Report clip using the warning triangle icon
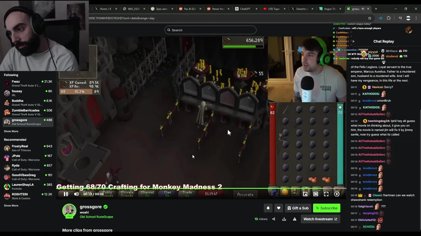Image resolution: width=421 pixels, height=236 pixels. (x=295, y=219)
